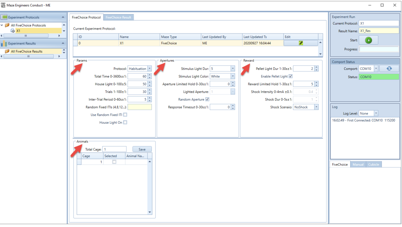Click the protocols tree horizontal scrollbar

point(31,36)
